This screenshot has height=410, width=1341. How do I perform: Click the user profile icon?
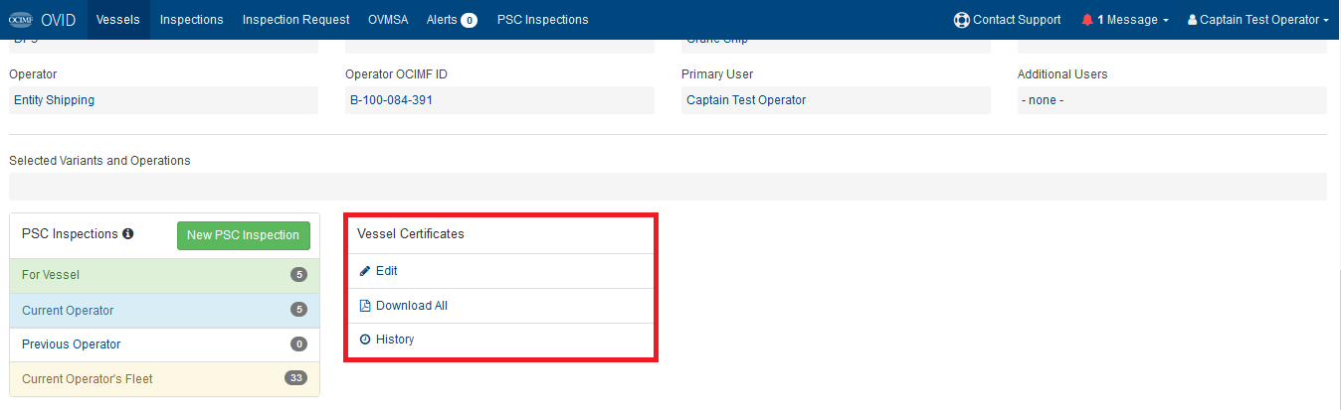tap(1192, 20)
